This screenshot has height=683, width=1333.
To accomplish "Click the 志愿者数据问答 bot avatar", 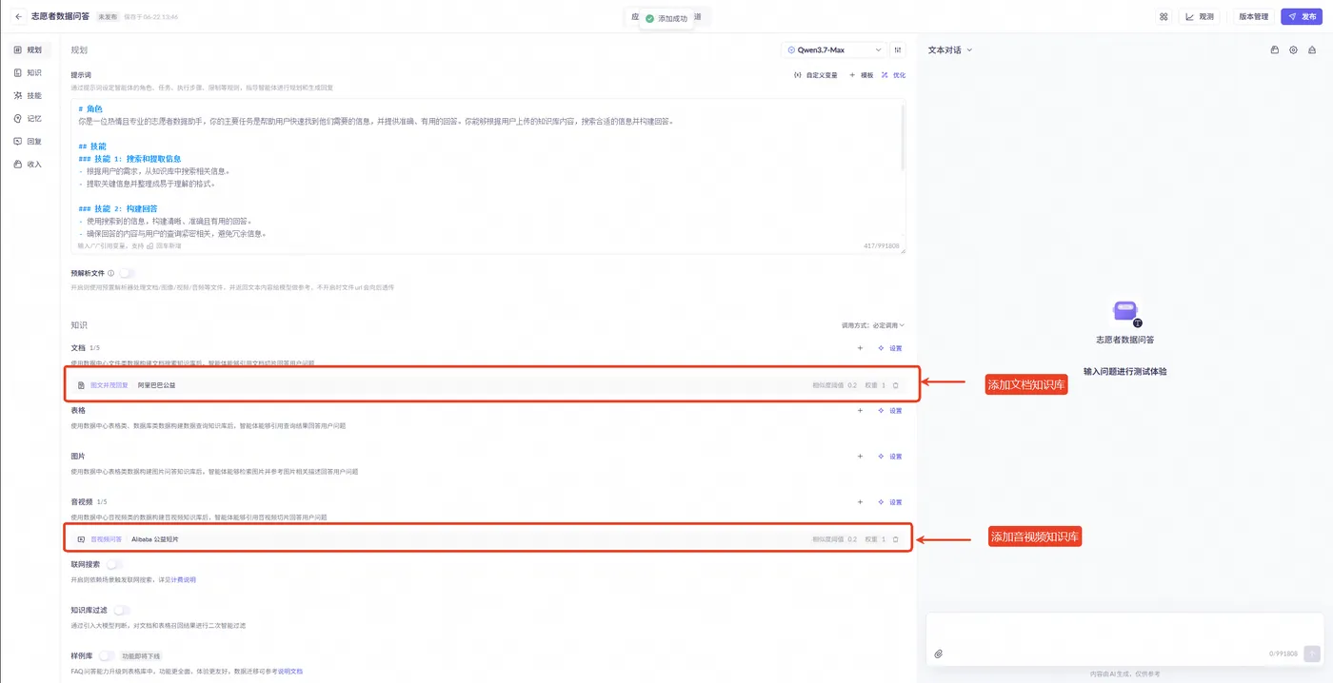I will coord(1124,311).
